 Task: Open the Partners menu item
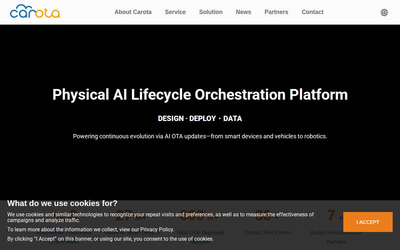(276, 12)
